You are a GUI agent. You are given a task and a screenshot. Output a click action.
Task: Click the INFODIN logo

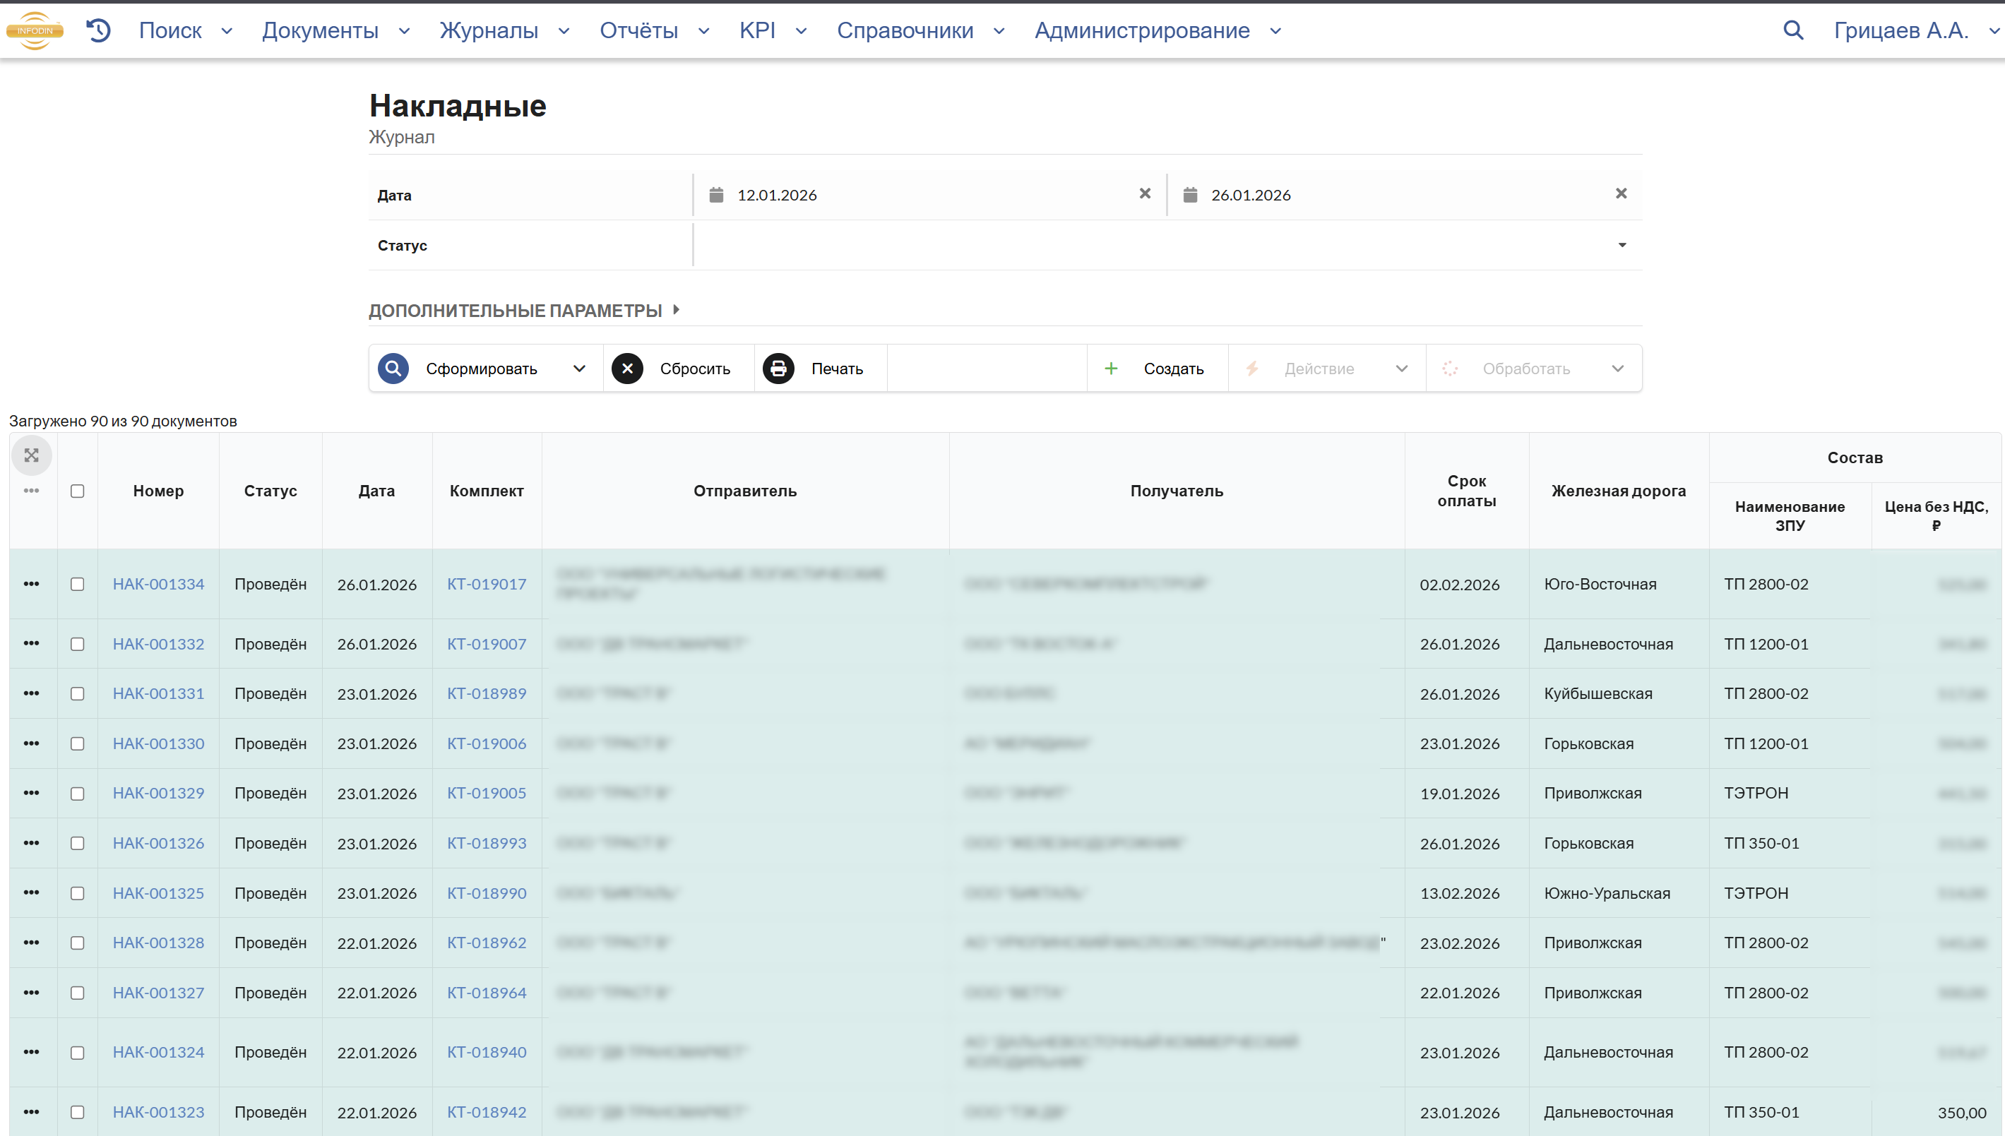click(35, 30)
